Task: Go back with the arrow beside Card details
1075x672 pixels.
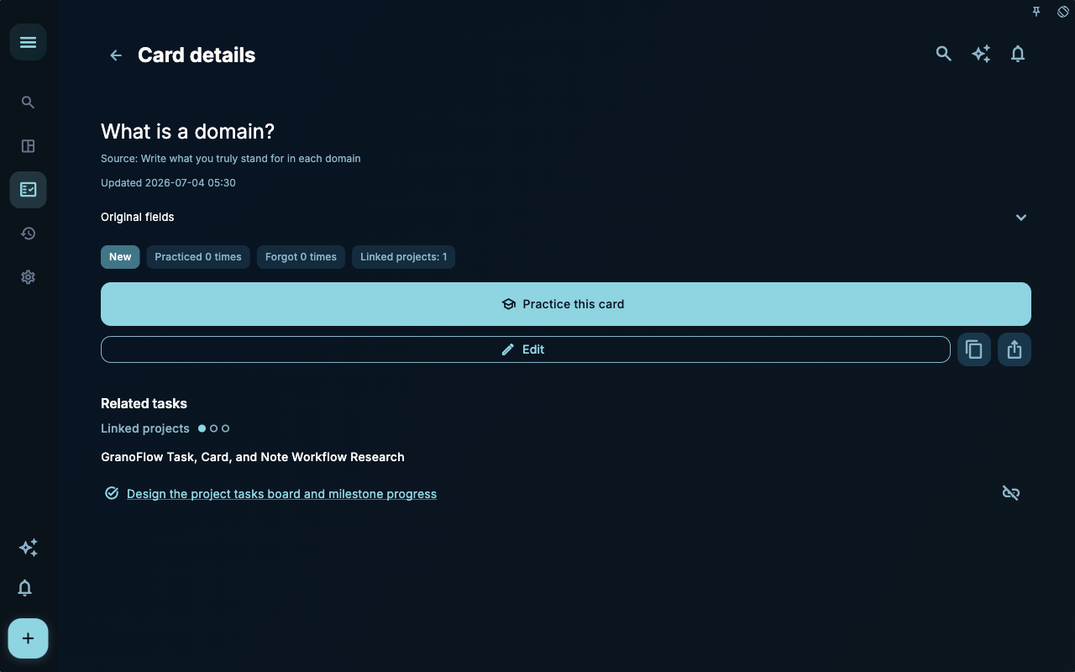Action: 116,55
